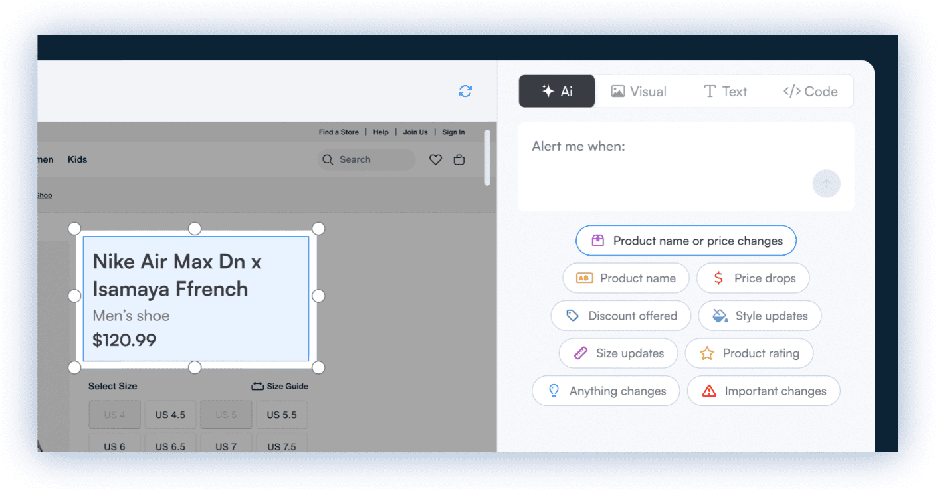Viewport: 937px width, 489px height.
Task: Click the $120.99 price text
Action: (124, 340)
